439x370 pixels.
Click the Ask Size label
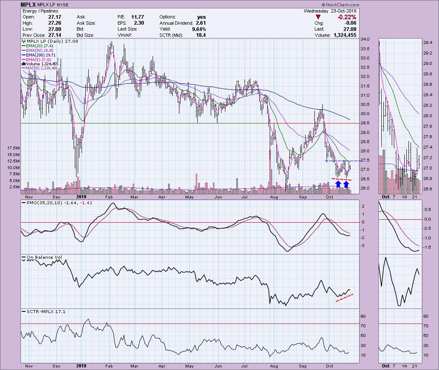(86, 23)
